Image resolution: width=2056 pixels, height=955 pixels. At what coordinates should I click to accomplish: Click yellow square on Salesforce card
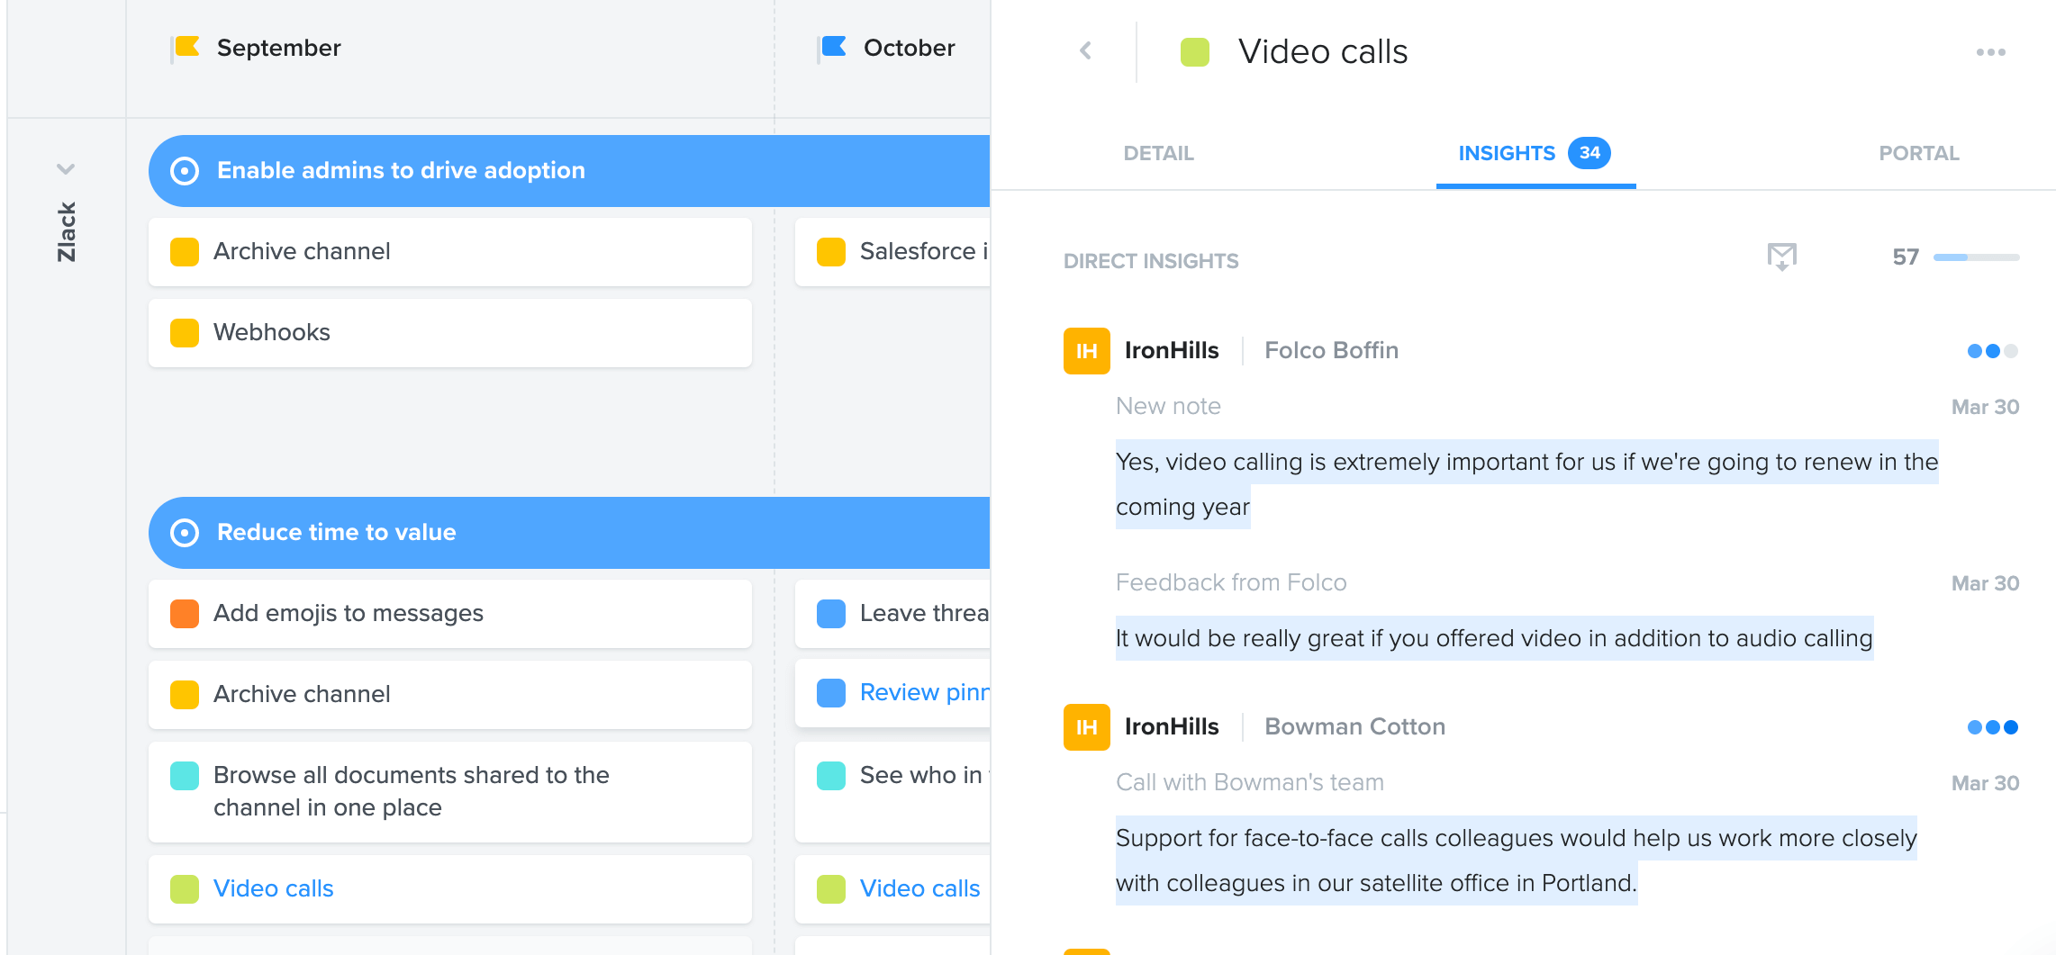(831, 252)
